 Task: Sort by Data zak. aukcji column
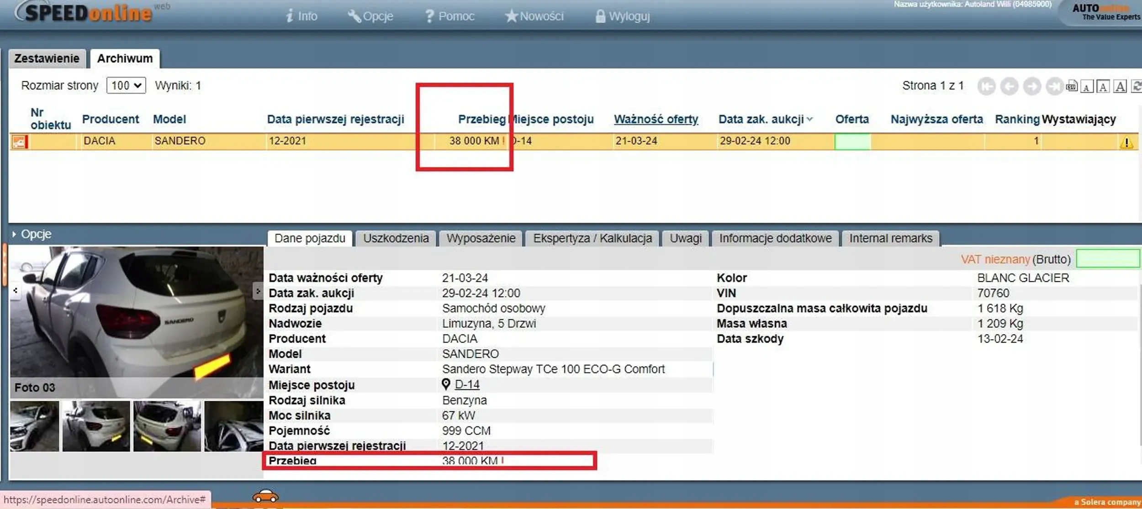pyautogui.click(x=761, y=119)
